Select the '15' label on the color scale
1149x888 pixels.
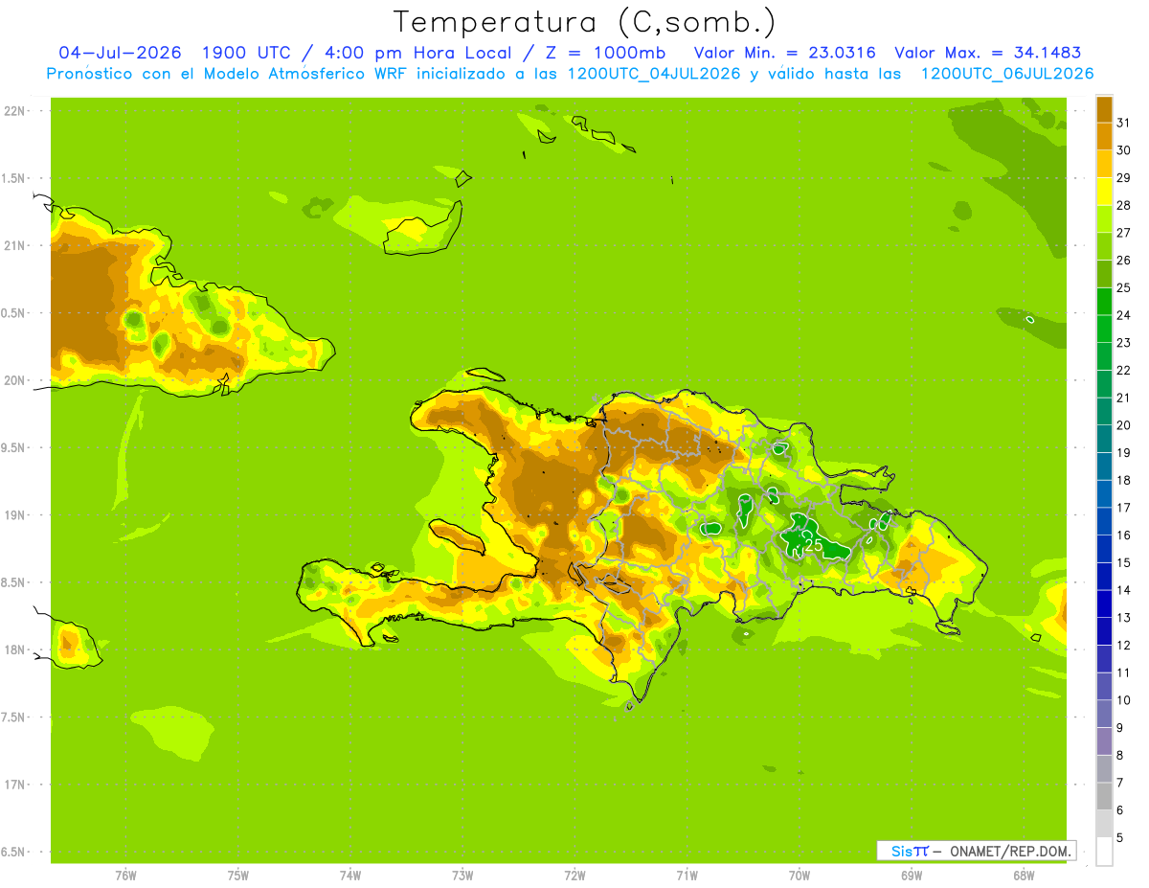point(1123,562)
